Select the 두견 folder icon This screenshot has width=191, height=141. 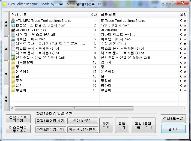(x=13, y=81)
